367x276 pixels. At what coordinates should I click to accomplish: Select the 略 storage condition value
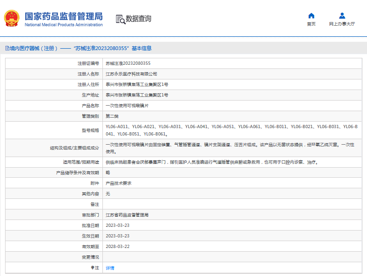[x=107, y=173]
